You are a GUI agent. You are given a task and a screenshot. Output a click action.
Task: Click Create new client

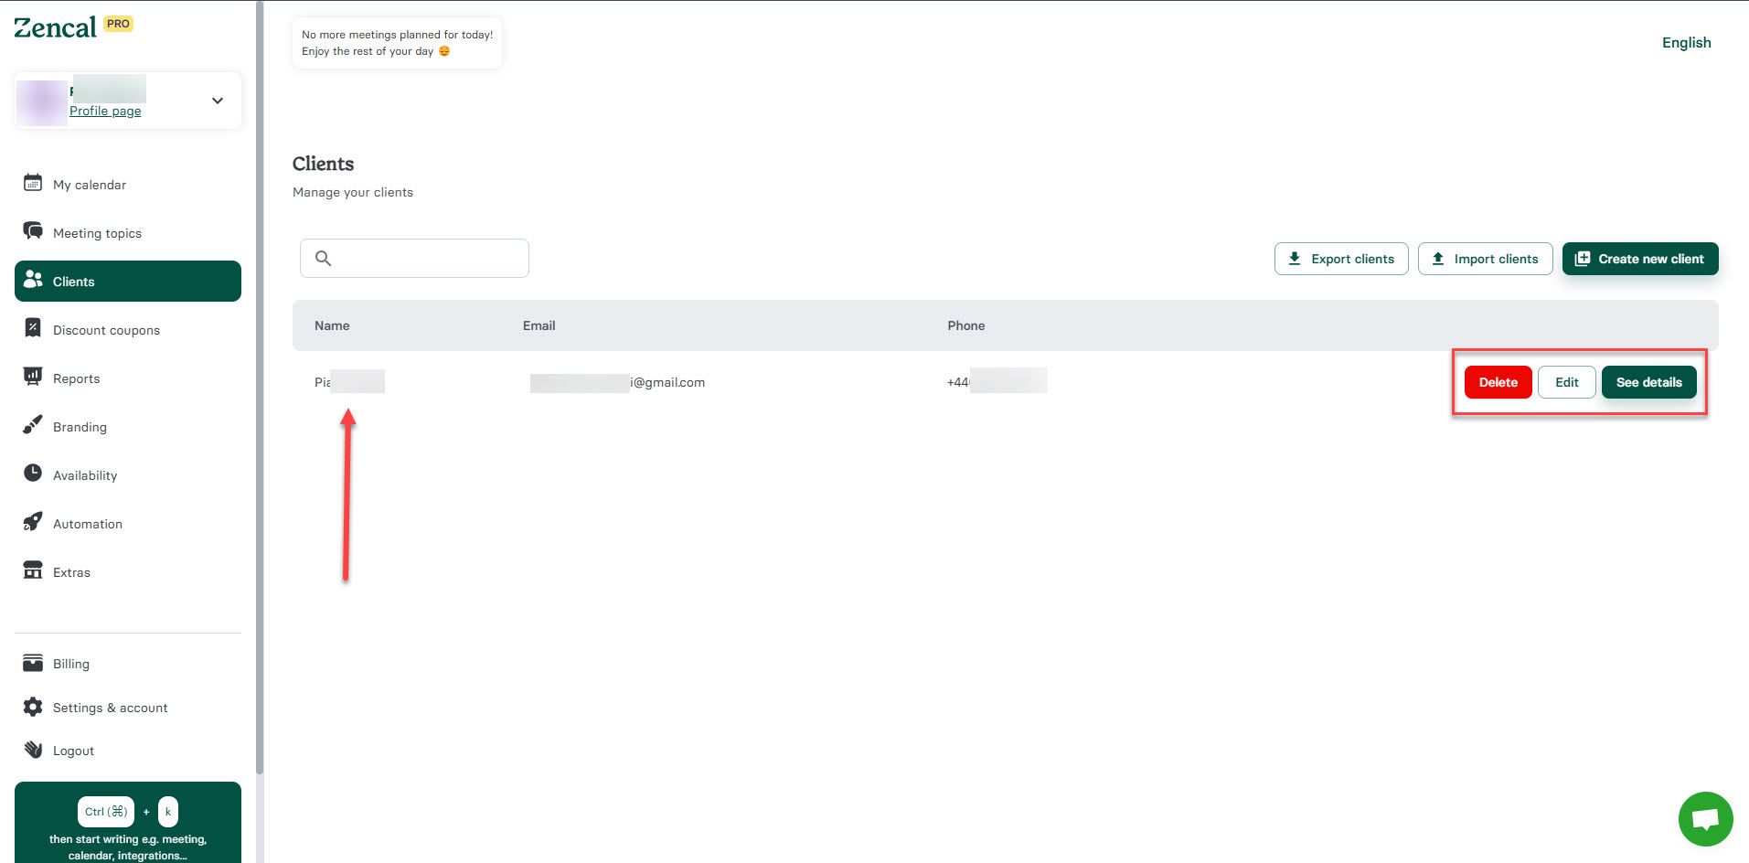coord(1639,258)
